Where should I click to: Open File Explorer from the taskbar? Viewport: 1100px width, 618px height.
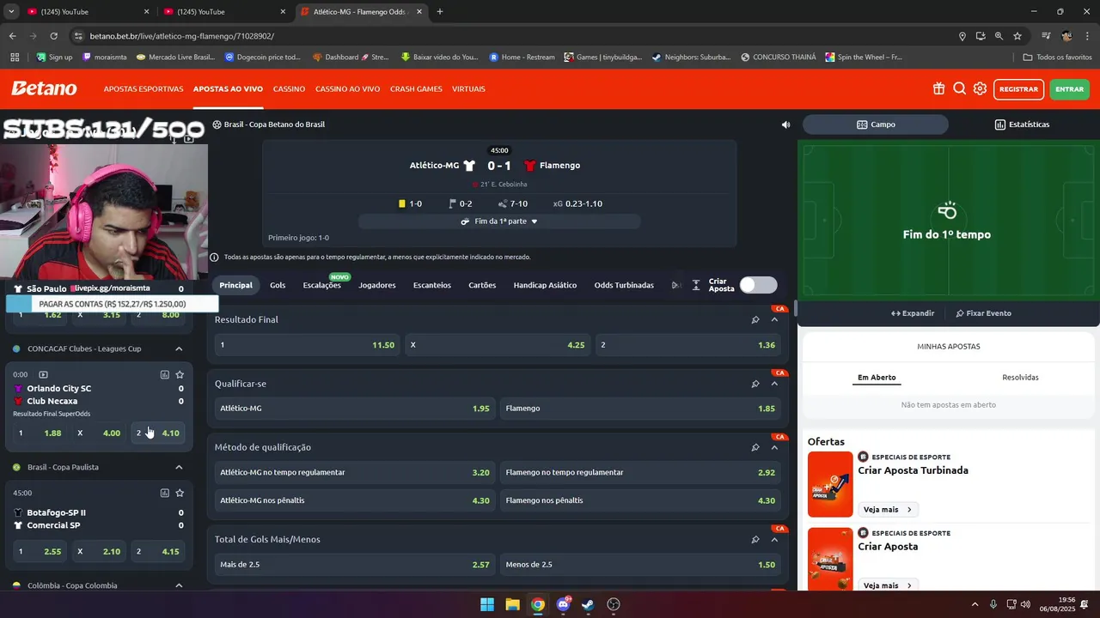point(512,604)
